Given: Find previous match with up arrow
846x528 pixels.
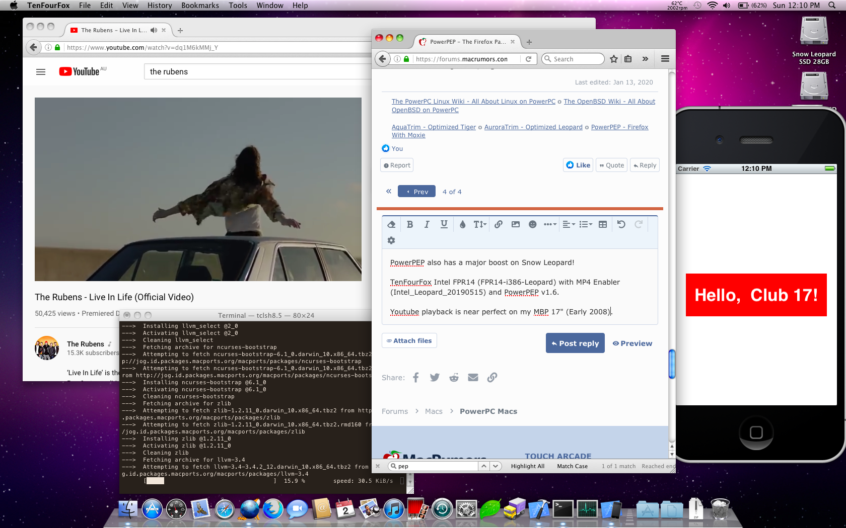Looking at the screenshot, I should [x=483, y=466].
